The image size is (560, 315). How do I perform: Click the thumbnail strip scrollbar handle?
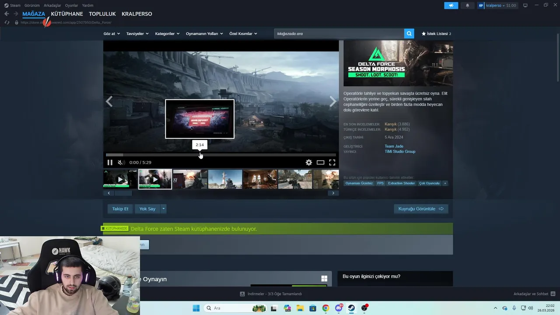click(123, 193)
